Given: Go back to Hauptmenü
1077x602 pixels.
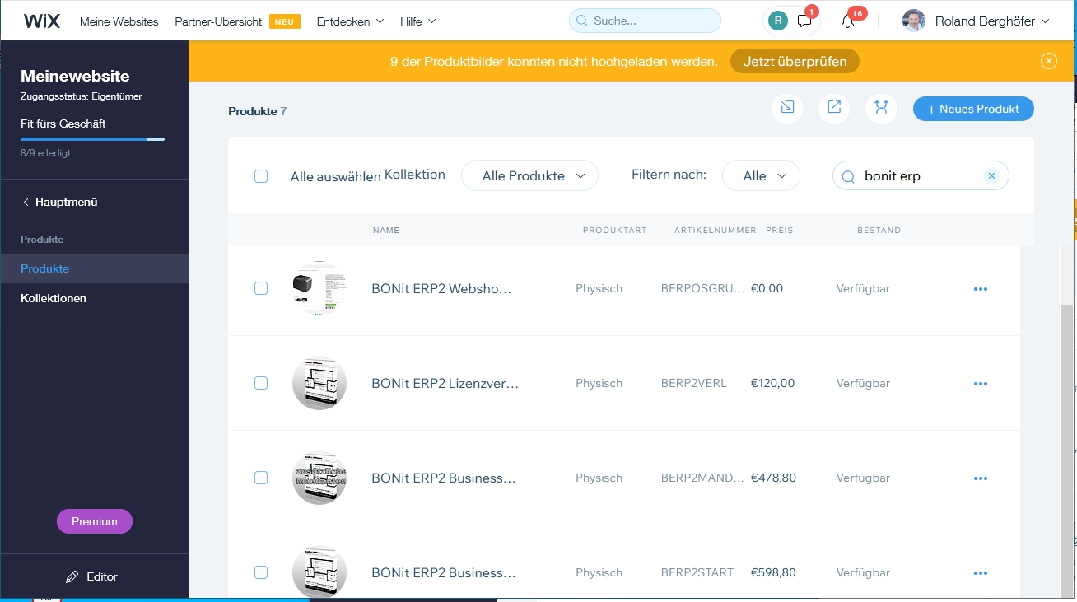Looking at the screenshot, I should pos(66,202).
